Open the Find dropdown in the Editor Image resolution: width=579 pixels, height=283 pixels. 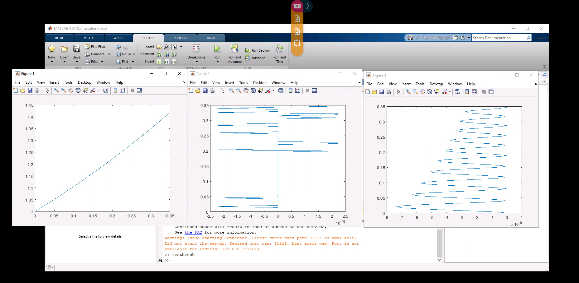point(132,61)
